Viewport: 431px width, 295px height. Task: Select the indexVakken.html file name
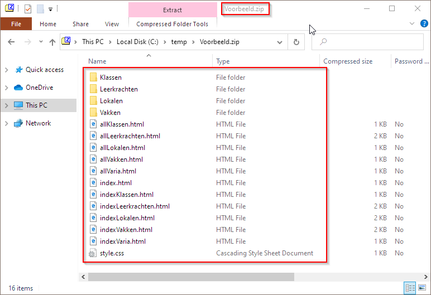[126, 230]
